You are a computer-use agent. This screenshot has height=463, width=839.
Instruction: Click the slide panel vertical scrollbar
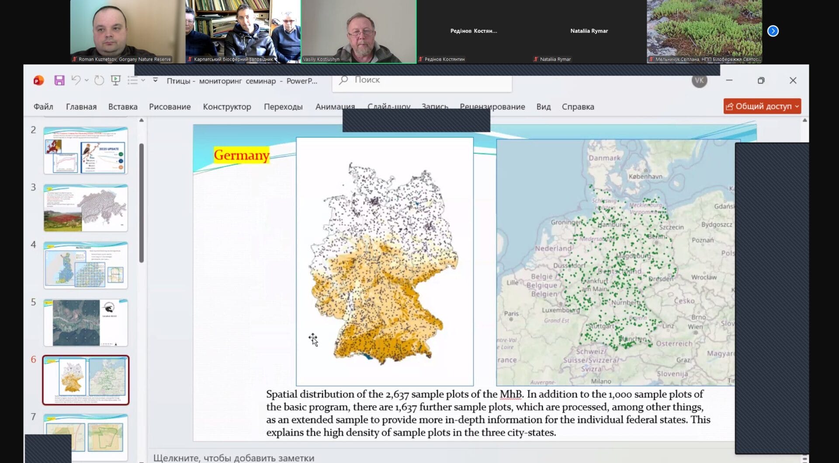pyautogui.click(x=142, y=203)
